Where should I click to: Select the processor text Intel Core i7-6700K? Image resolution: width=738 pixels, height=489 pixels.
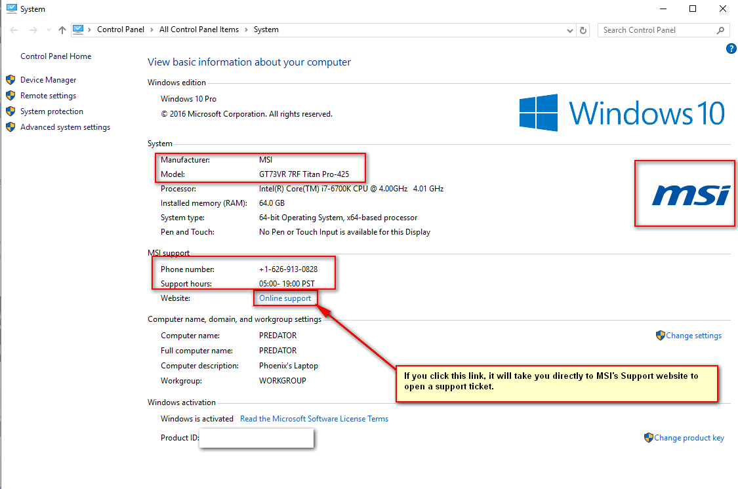click(351, 189)
